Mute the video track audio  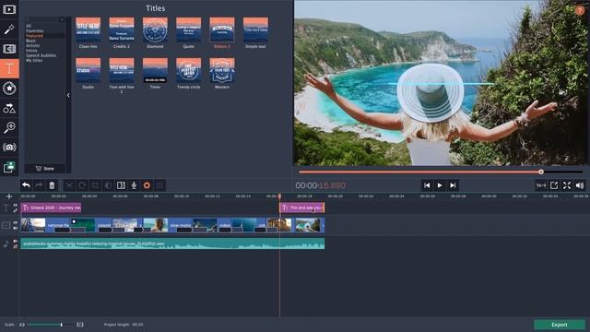tap(16, 228)
